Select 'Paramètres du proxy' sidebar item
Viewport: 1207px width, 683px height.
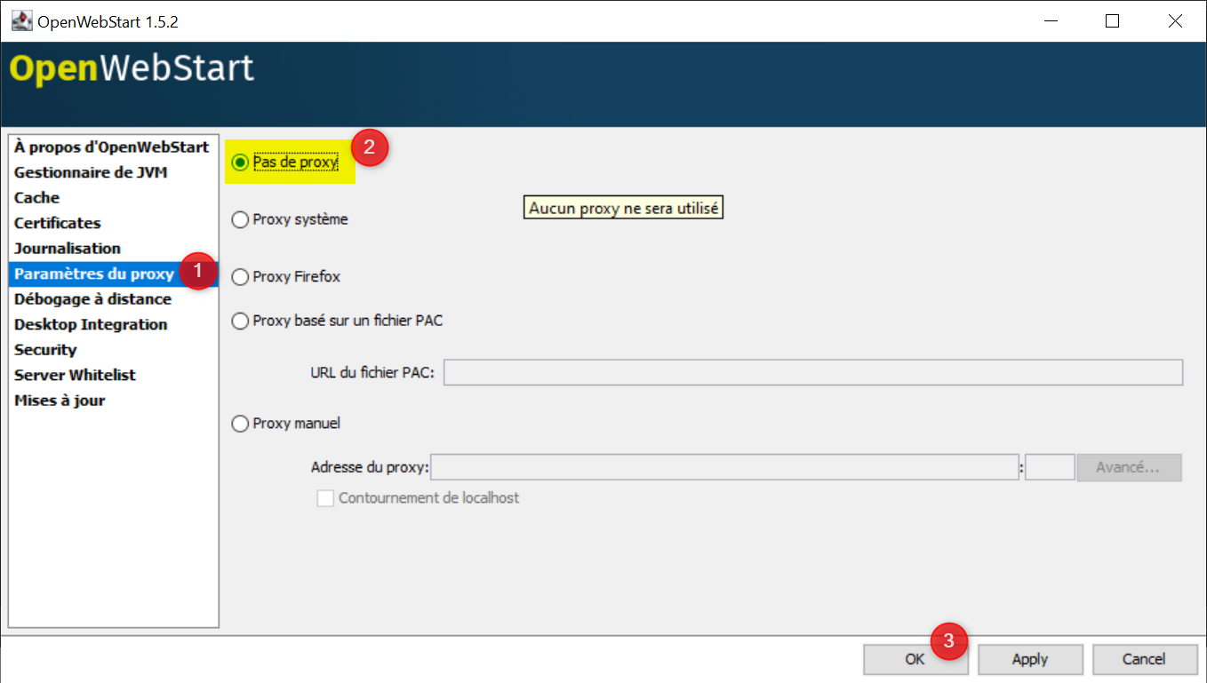coord(94,274)
